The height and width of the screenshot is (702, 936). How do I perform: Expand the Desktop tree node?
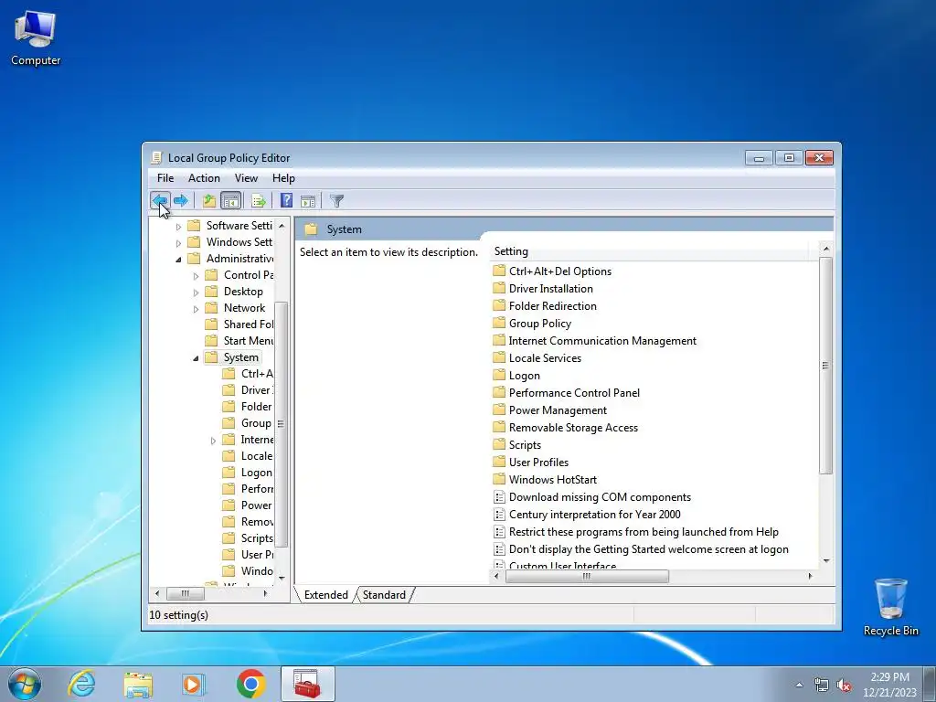pyautogui.click(x=196, y=292)
